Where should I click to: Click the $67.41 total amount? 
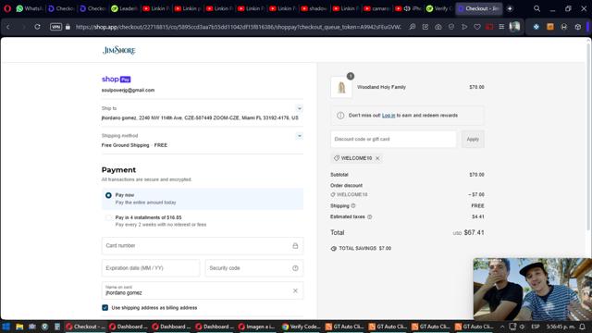click(474, 232)
